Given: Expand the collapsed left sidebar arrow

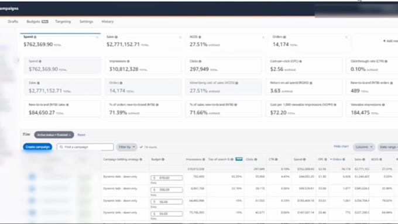Looking at the screenshot, I should tap(18, 60).
